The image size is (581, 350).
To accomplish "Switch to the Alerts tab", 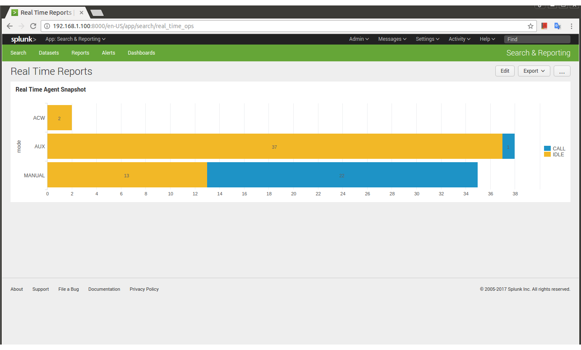I will tap(108, 53).
